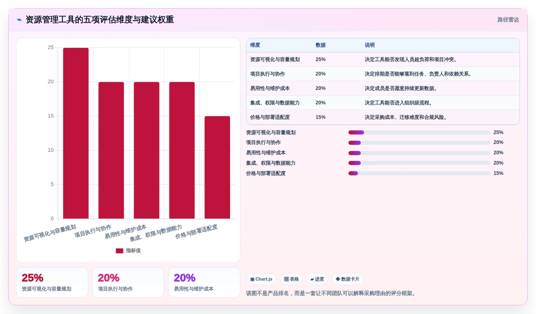This screenshot has width=536, height=314.
Task: Click the progress bar for 项目执行与协作
Action: tap(419, 143)
